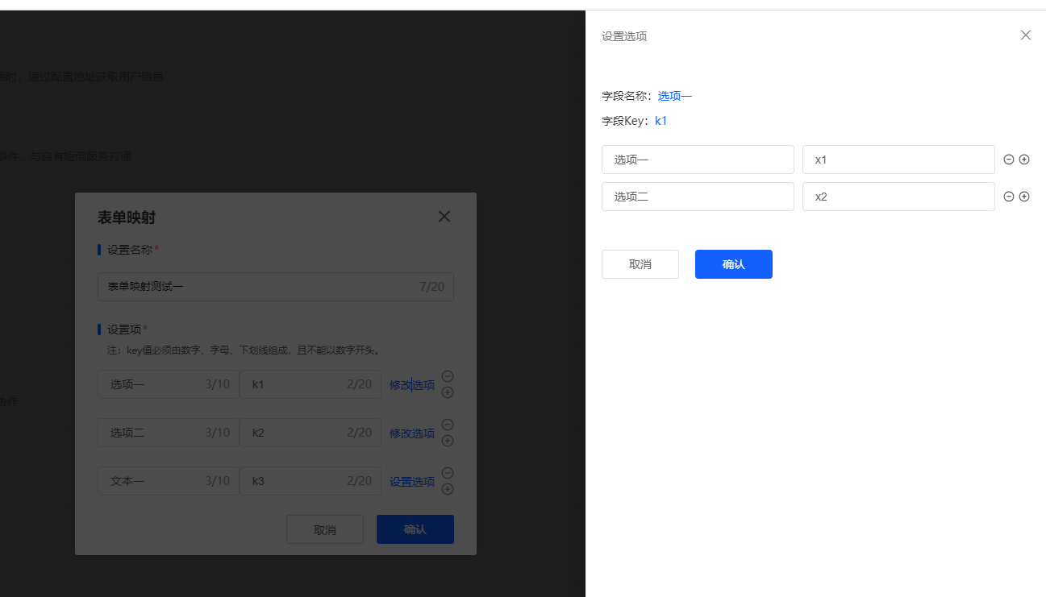Close the 表单映射 dialog
1046x597 pixels.
click(444, 217)
